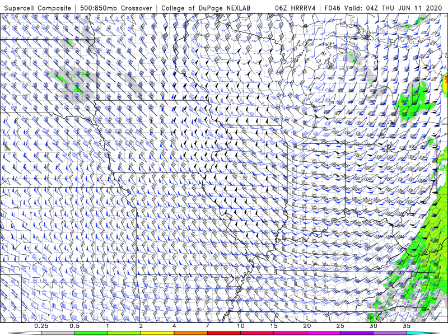This screenshot has height=336, width=448.
Task: Select the legend value 10
Action: tap(241, 326)
